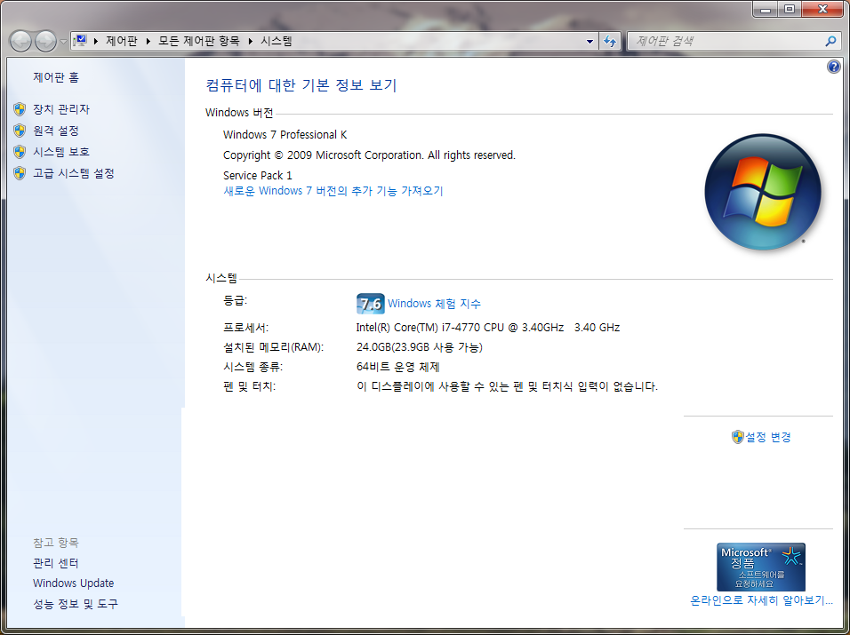Maximize the System window
The image size is (850, 635).
click(790, 9)
